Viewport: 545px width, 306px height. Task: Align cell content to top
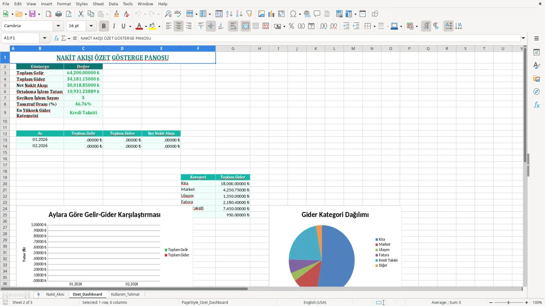(201, 26)
